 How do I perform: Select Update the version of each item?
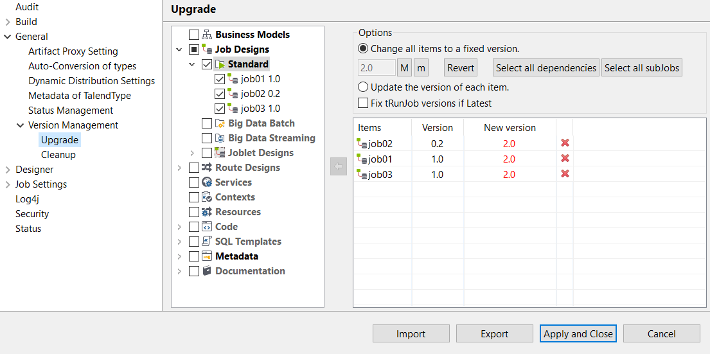point(364,87)
